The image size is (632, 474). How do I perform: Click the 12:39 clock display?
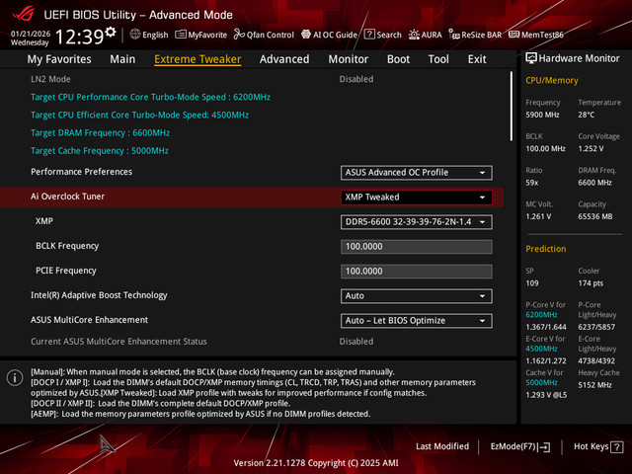(79, 37)
